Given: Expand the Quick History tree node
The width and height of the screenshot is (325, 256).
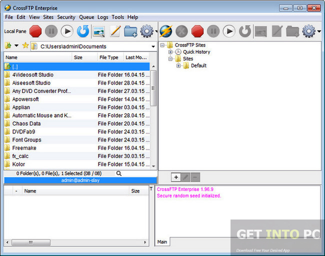Looking at the screenshot, I should (170, 52).
